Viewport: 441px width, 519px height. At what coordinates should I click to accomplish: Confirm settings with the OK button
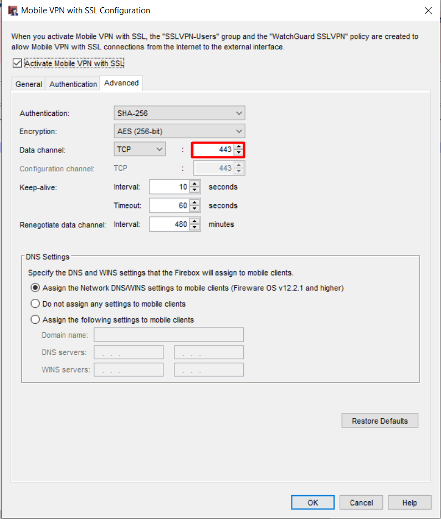(x=312, y=502)
